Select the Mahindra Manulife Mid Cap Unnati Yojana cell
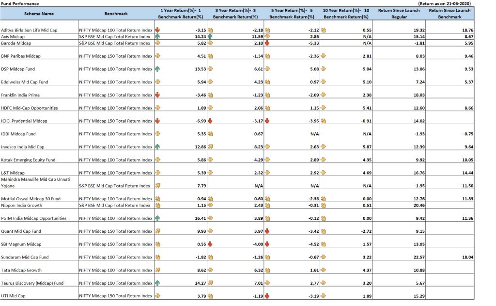The height and width of the screenshot is (306, 496). pos(39,182)
